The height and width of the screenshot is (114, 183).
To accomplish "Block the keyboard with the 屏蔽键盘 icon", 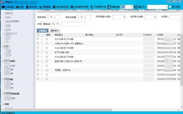I will pos(41,7).
